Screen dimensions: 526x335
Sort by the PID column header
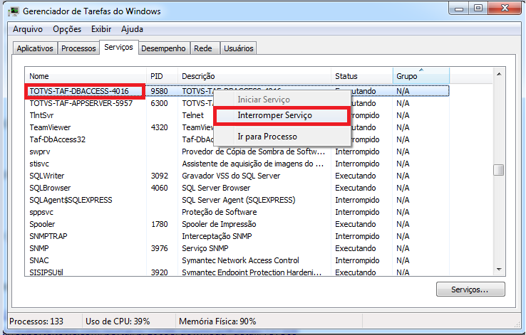pos(162,76)
